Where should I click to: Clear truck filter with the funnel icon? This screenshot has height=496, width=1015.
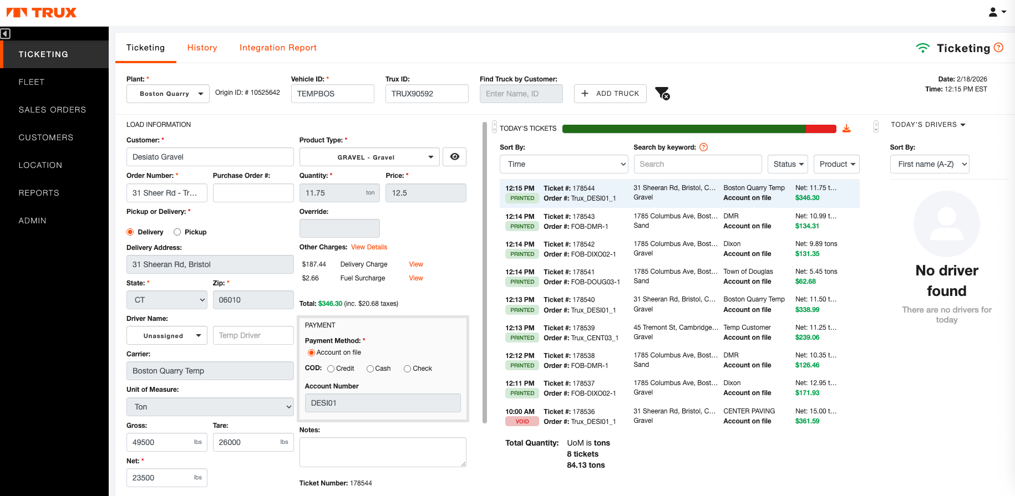pos(662,94)
